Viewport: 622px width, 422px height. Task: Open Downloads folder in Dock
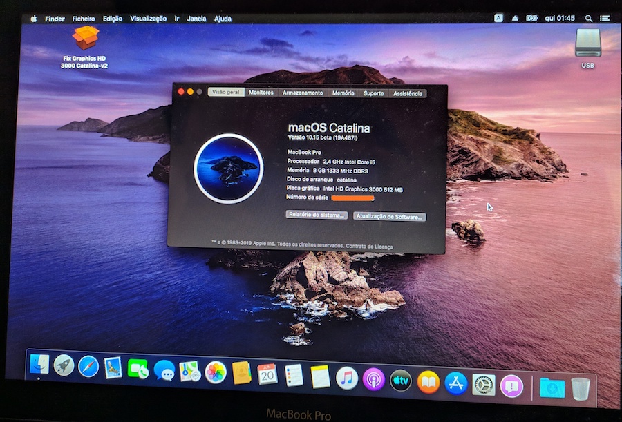pyautogui.click(x=553, y=388)
